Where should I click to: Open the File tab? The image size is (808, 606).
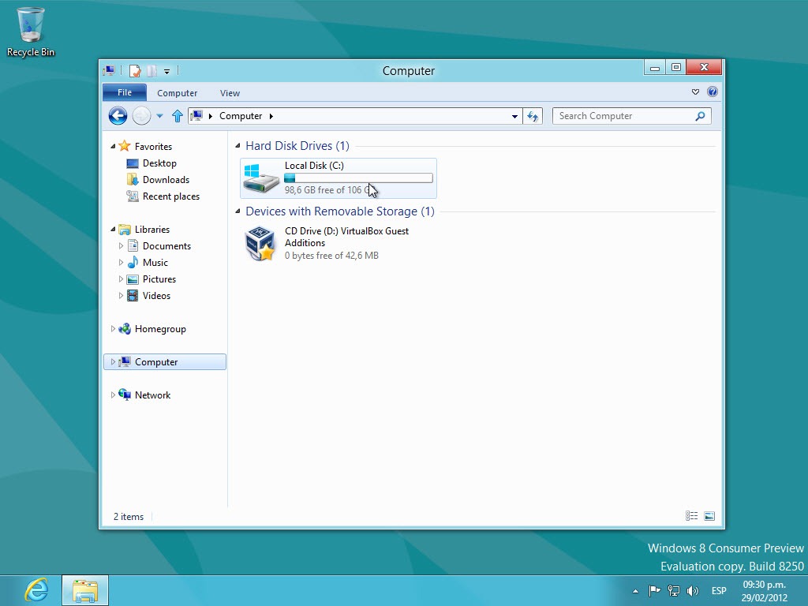124,92
